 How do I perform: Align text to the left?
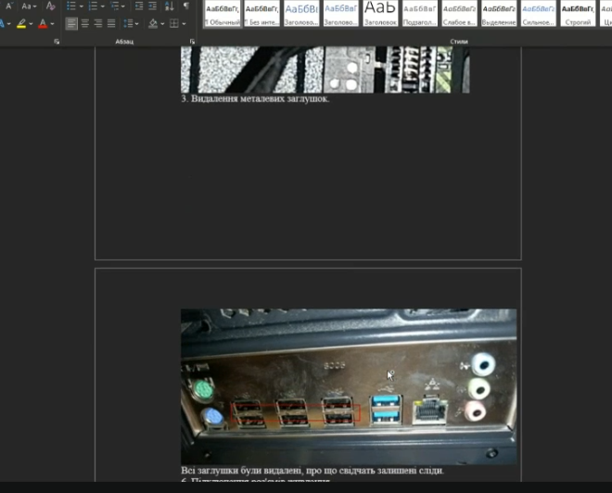coord(71,24)
